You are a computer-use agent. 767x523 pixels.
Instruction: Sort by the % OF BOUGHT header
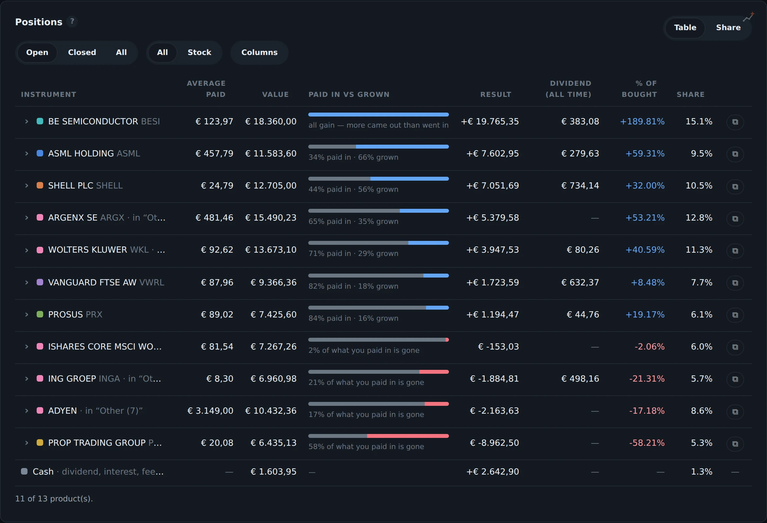click(639, 89)
